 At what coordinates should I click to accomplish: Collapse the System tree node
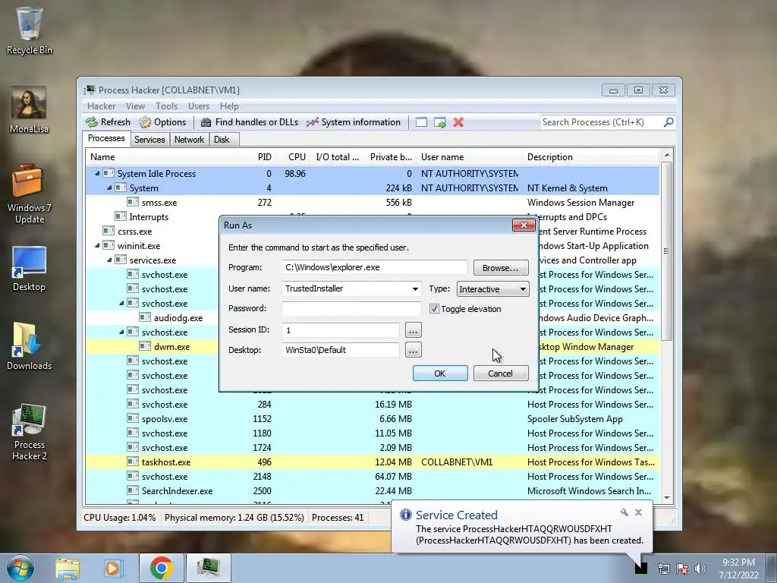(109, 188)
